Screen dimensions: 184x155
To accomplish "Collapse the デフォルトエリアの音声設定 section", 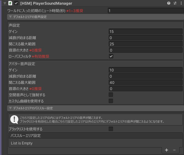I will click(x=10, y=17).
